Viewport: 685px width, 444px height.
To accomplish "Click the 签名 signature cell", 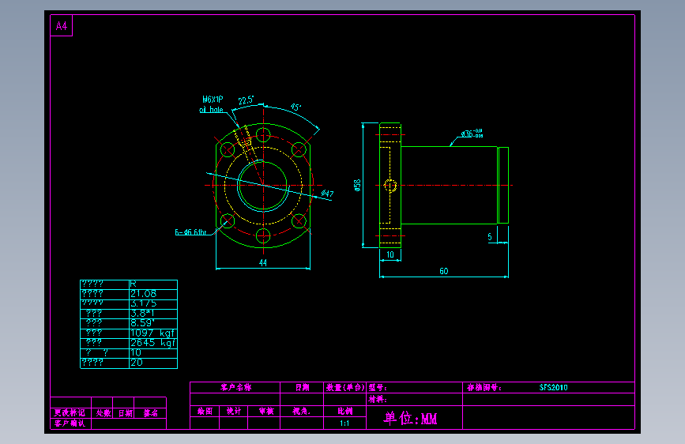I will point(151,413).
